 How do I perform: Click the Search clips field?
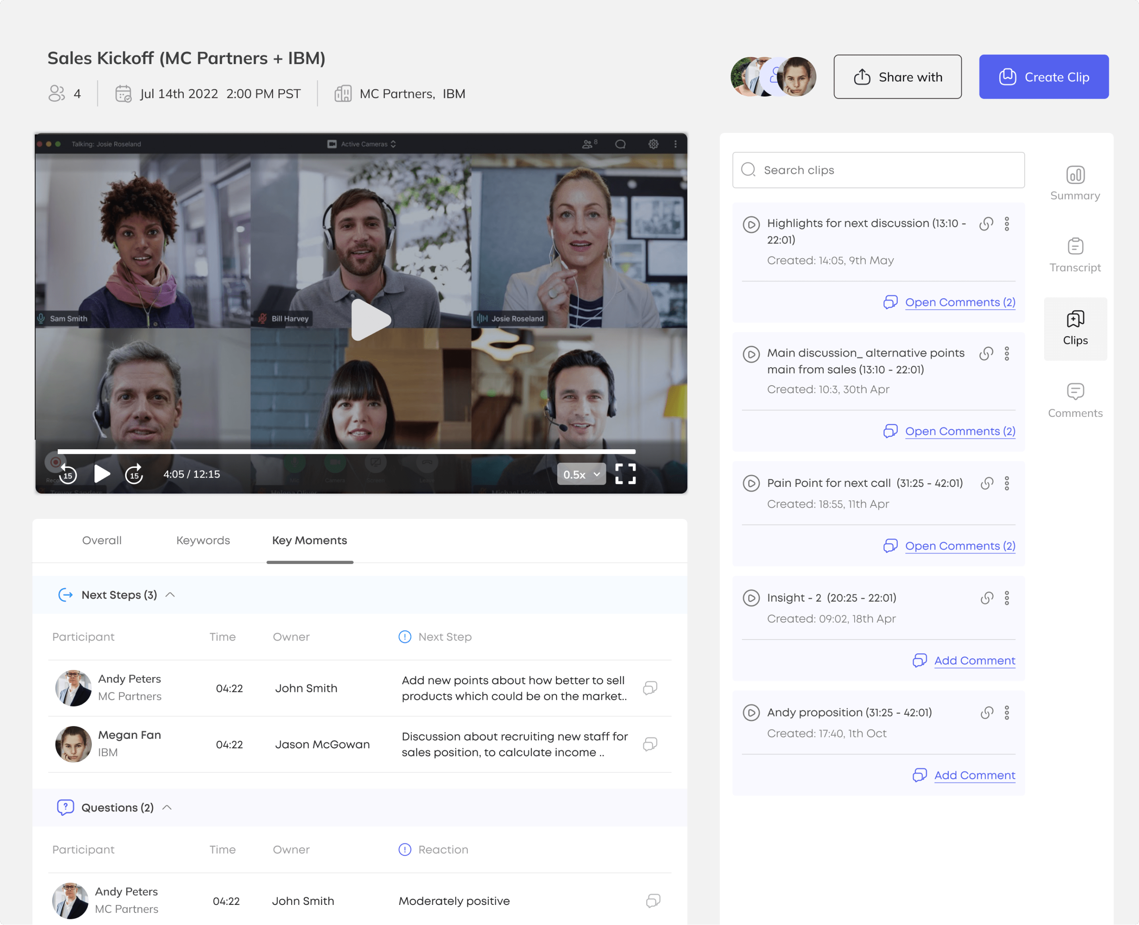point(878,170)
